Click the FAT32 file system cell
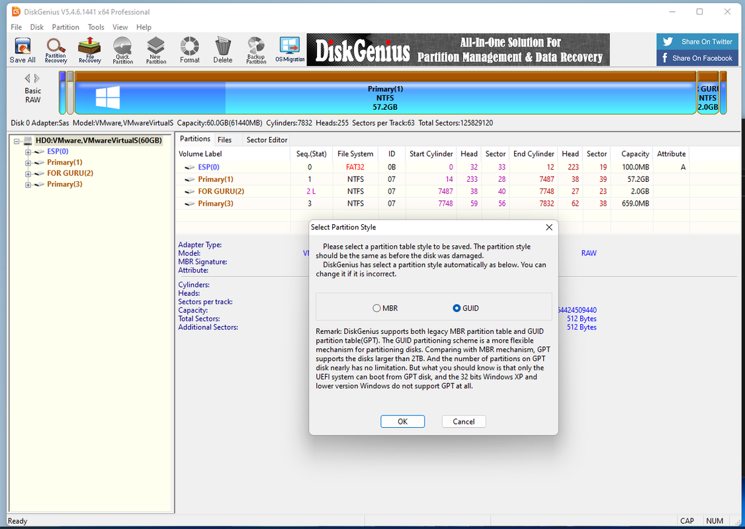 pyautogui.click(x=355, y=167)
